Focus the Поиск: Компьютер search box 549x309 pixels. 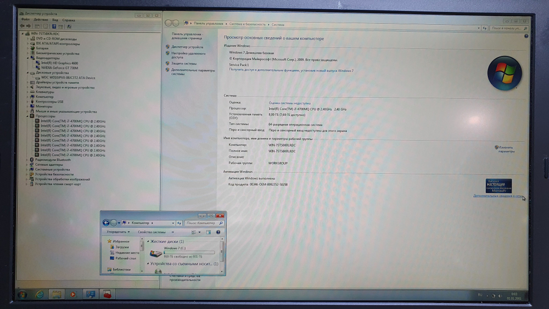pyautogui.click(x=204, y=223)
